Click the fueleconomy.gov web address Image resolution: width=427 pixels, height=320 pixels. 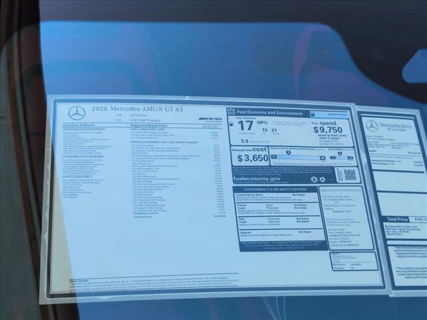[256, 179]
